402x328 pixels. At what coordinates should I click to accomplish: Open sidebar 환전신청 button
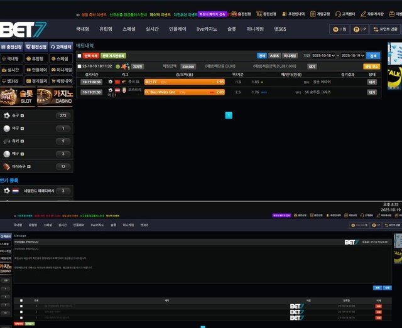click(36, 47)
